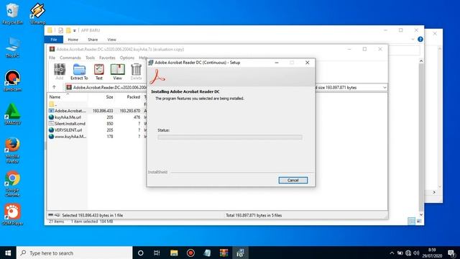Screen dimensions: 460x259
Task: Click the WinRAR Test icon
Action: point(99,72)
